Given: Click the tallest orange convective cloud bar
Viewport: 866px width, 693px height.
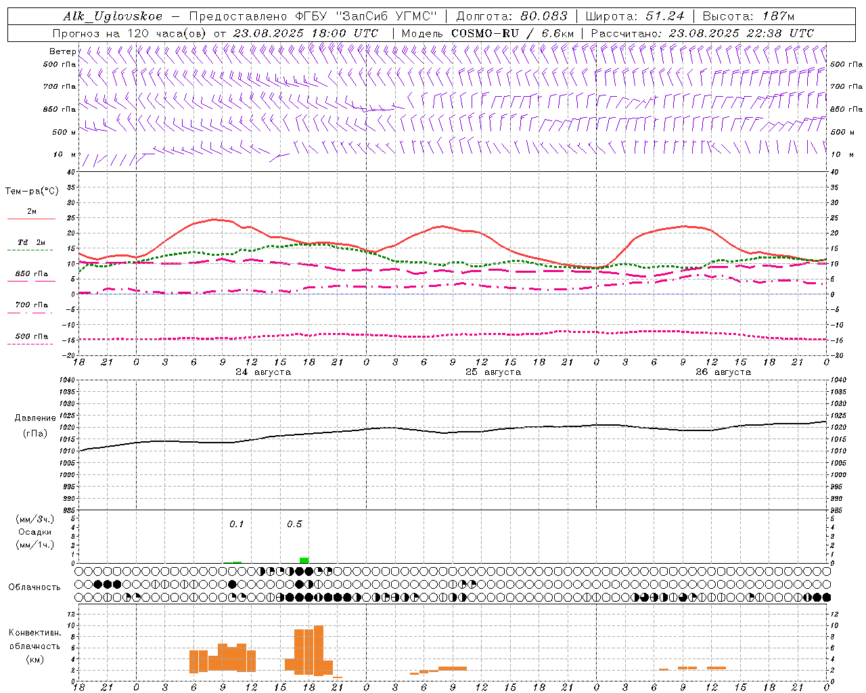Looking at the screenshot, I should click(319, 650).
